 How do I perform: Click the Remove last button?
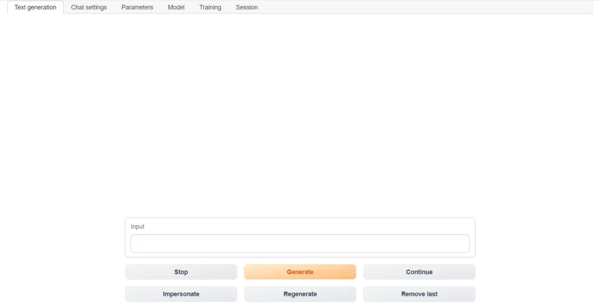coord(419,294)
